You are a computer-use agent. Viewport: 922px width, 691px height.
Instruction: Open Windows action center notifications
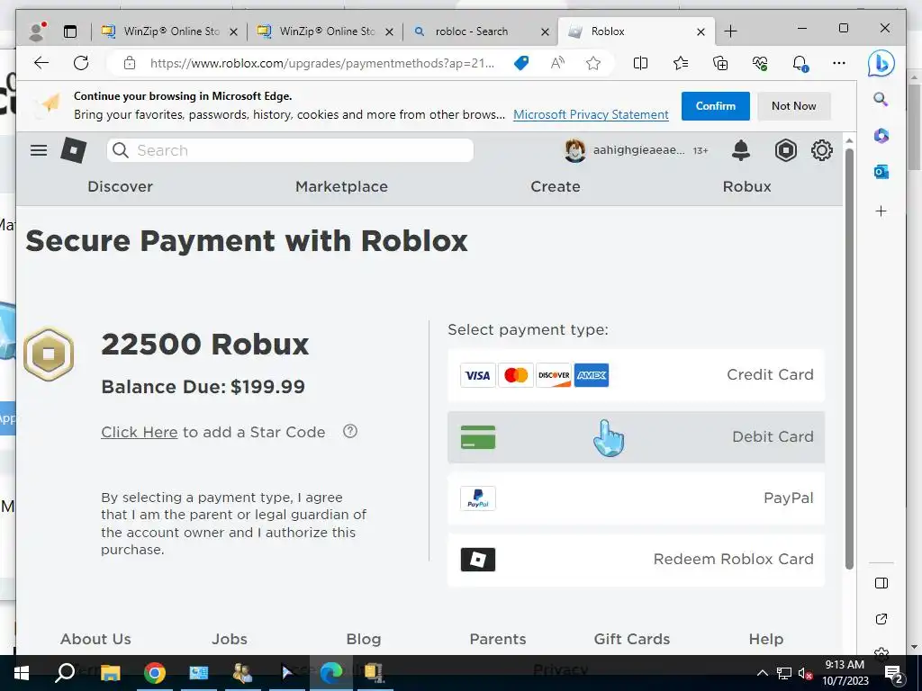click(894, 673)
